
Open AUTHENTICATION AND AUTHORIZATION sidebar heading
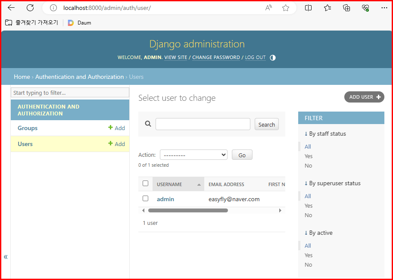pos(48,110)
